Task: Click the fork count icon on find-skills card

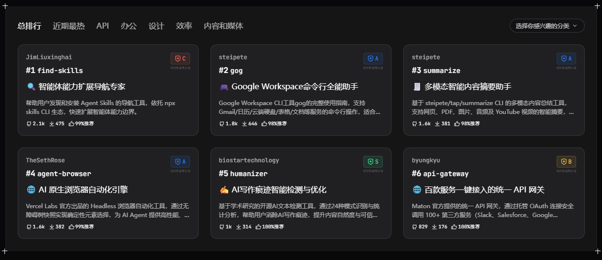Action: [x=29, y=124]
